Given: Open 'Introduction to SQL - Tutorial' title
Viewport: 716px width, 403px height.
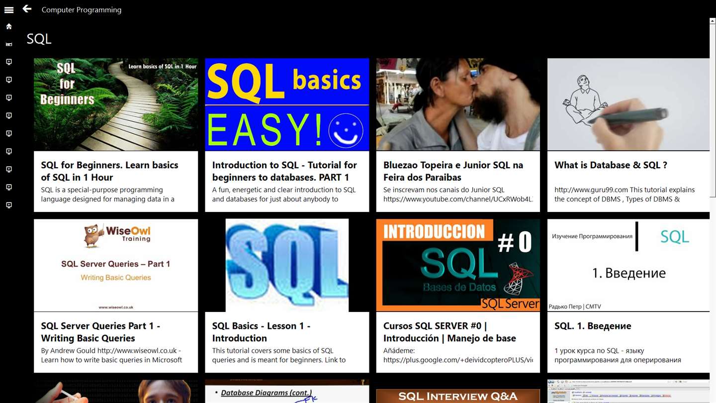Looking at the screenshot, I should coord(284,171).
